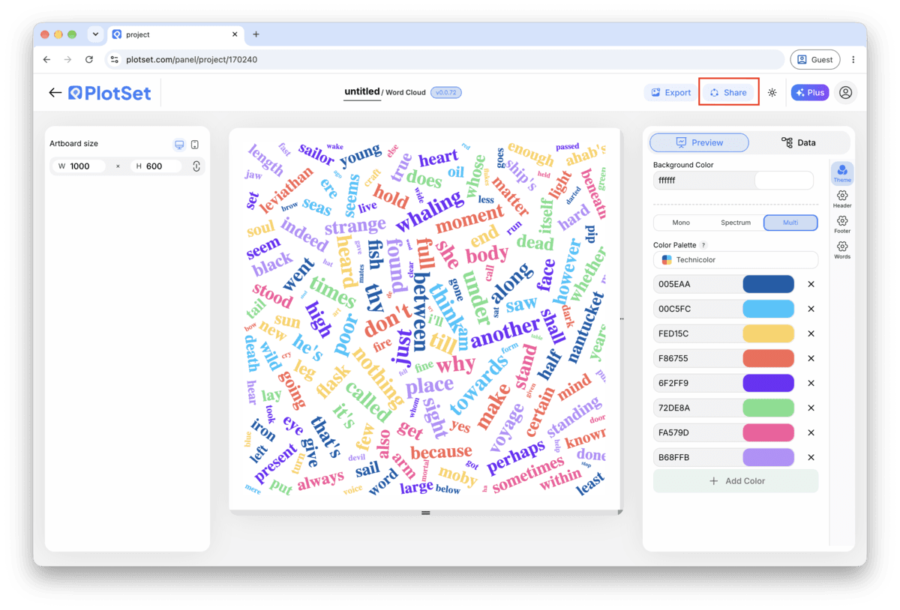Click the Add Color button
Viewport: 900px width, 610px height.
click(736, 481)
